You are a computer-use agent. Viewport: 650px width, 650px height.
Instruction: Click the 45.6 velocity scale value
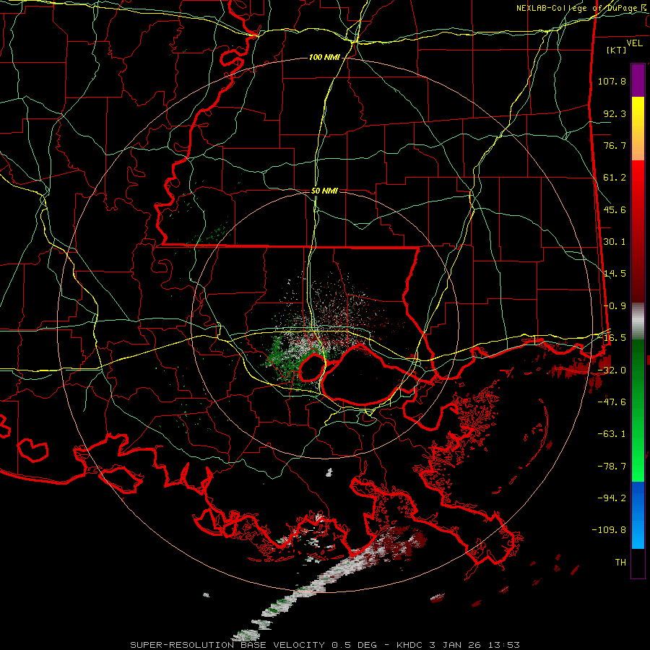click(x=615, y=209)
